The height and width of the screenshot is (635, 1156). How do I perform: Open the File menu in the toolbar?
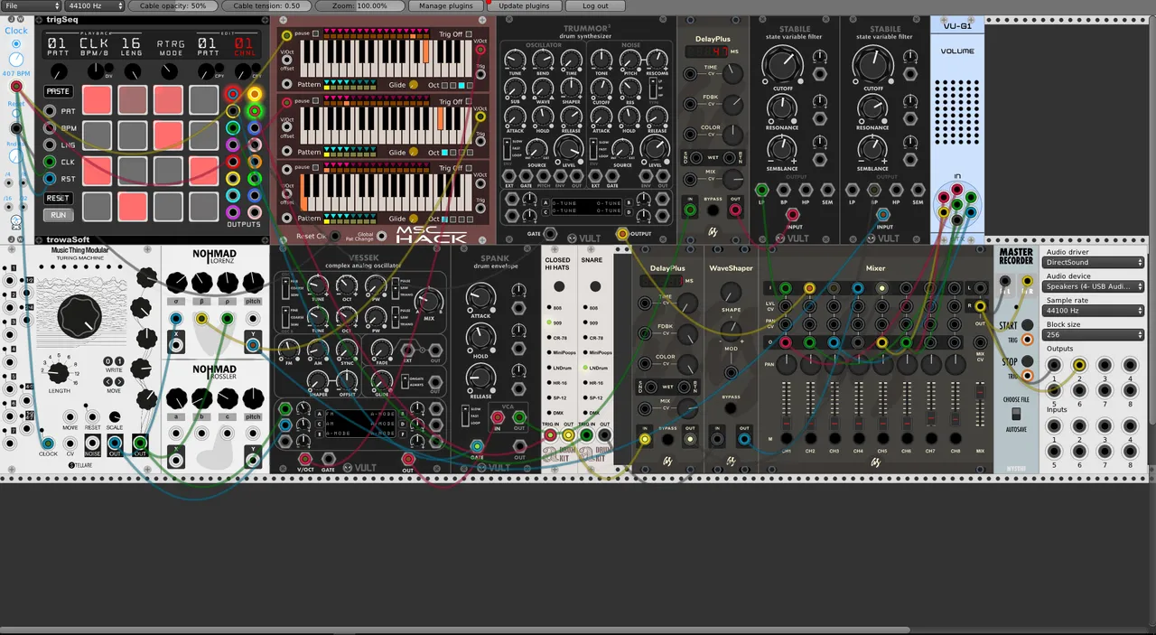click(x=30, y=5)
